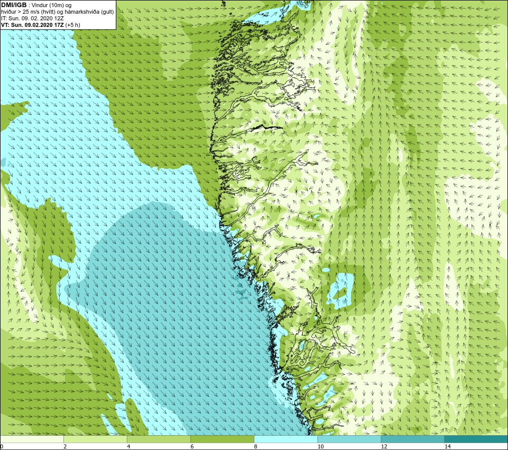Viewport: 508px width, 450px height.
Task: Click the dark green 6–8 m/s legend swatch
Action: click(223, 439)
